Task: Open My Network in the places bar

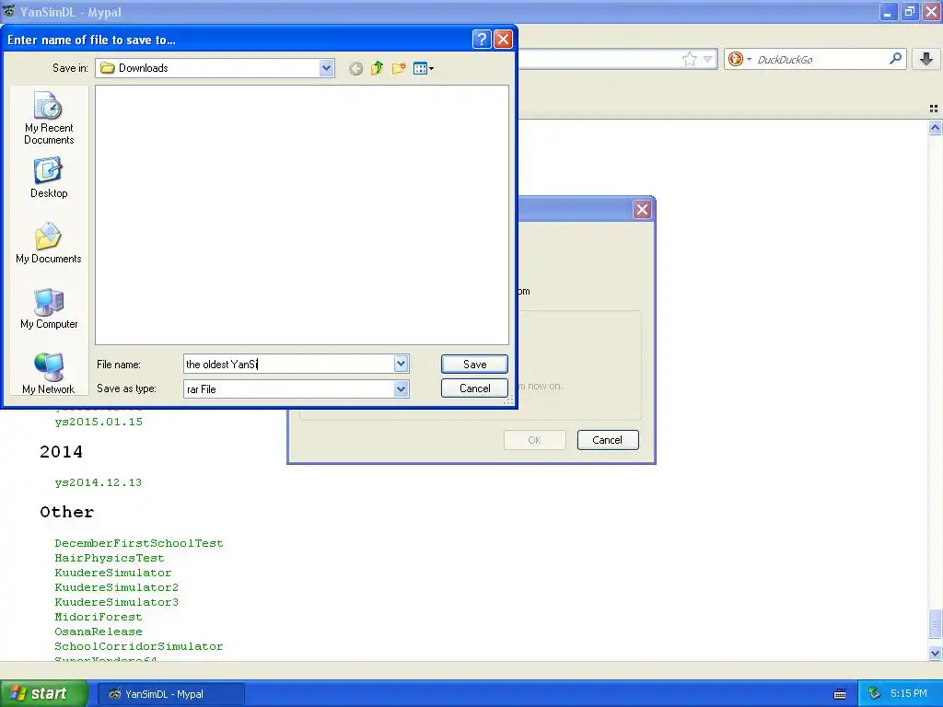Action: pos(49,374)
